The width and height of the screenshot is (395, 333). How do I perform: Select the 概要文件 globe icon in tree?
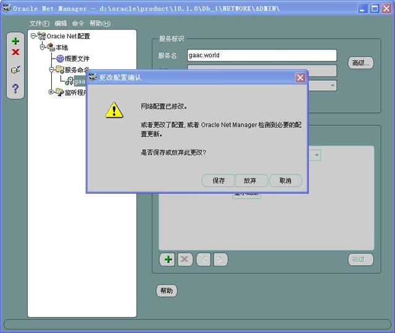coord(60,59)
